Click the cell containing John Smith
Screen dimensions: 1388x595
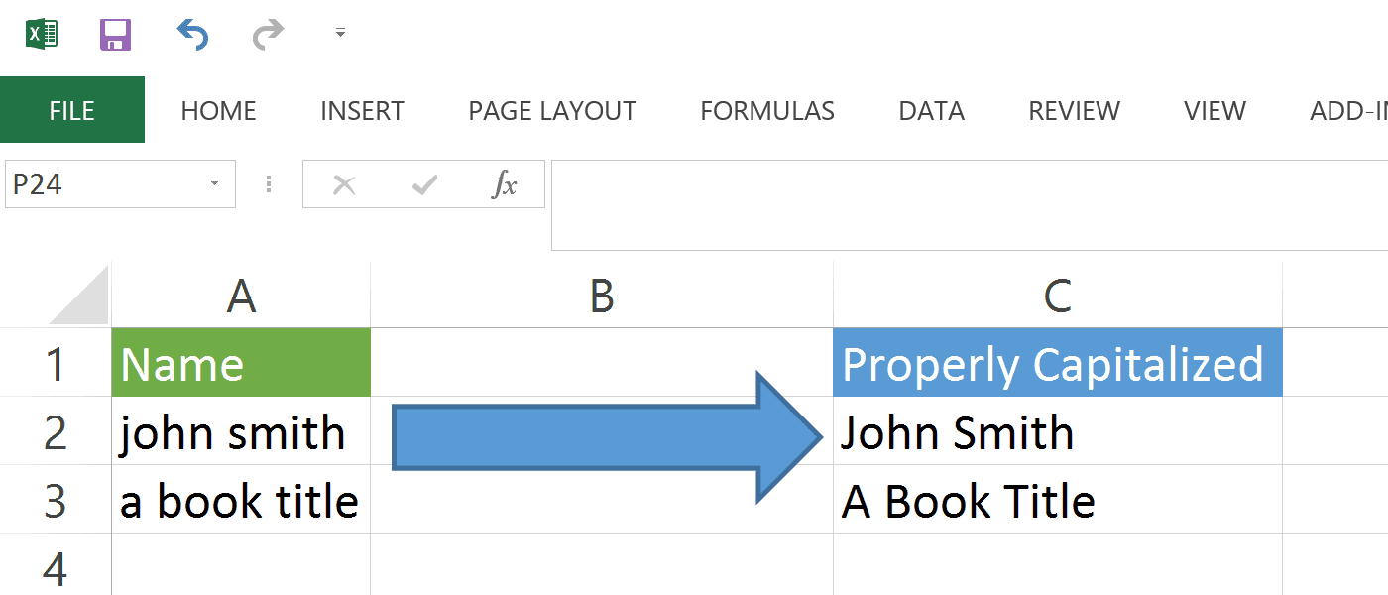[1057, 433]
